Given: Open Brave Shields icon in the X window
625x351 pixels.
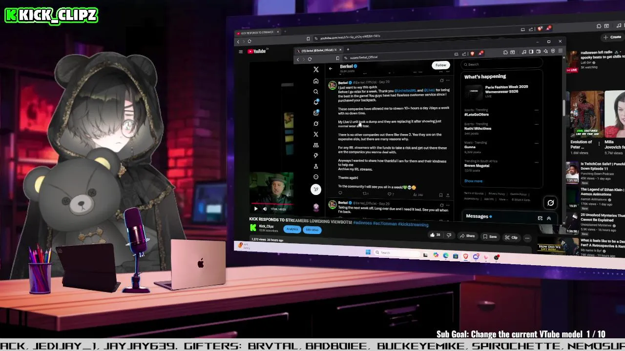Looking at the screenshot, I should click(472, 53).
